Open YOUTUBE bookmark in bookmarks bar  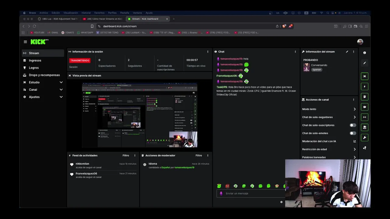click(x=37, y=33)
